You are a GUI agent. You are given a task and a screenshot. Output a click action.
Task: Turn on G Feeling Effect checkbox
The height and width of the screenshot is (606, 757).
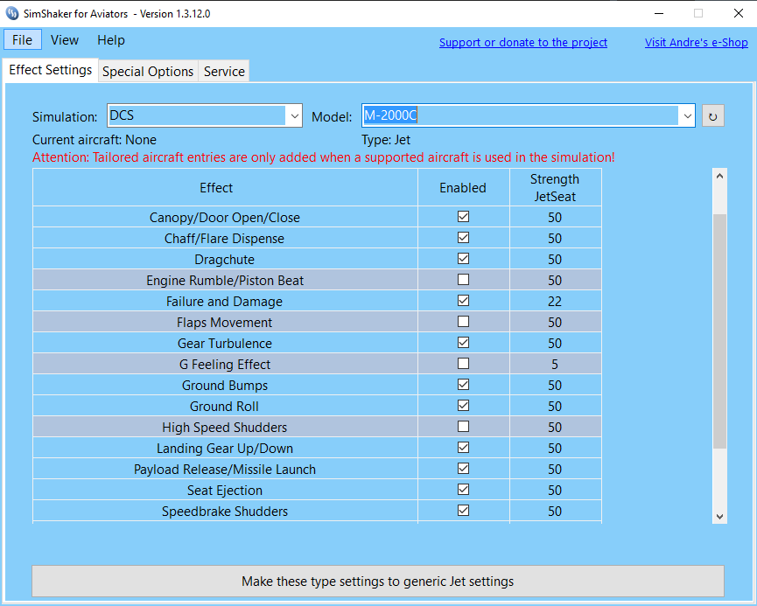point(463,364)
